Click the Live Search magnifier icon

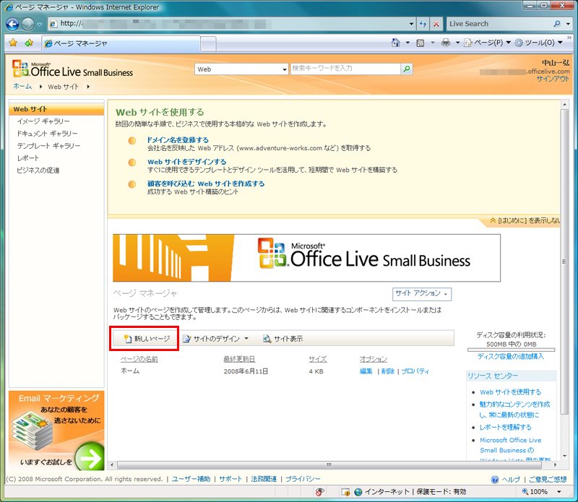(x=557, y=24)
